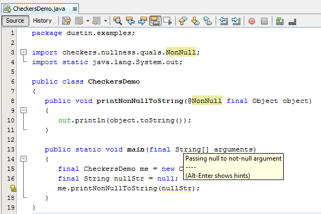Collapse the import statements fold at line 3
This screenshot has height=214, width=321.
pyautogui.click(x=24, y=52)
